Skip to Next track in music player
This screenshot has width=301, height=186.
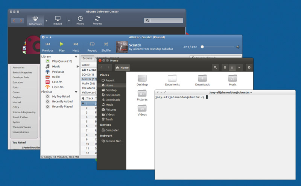tap(76, 47)
